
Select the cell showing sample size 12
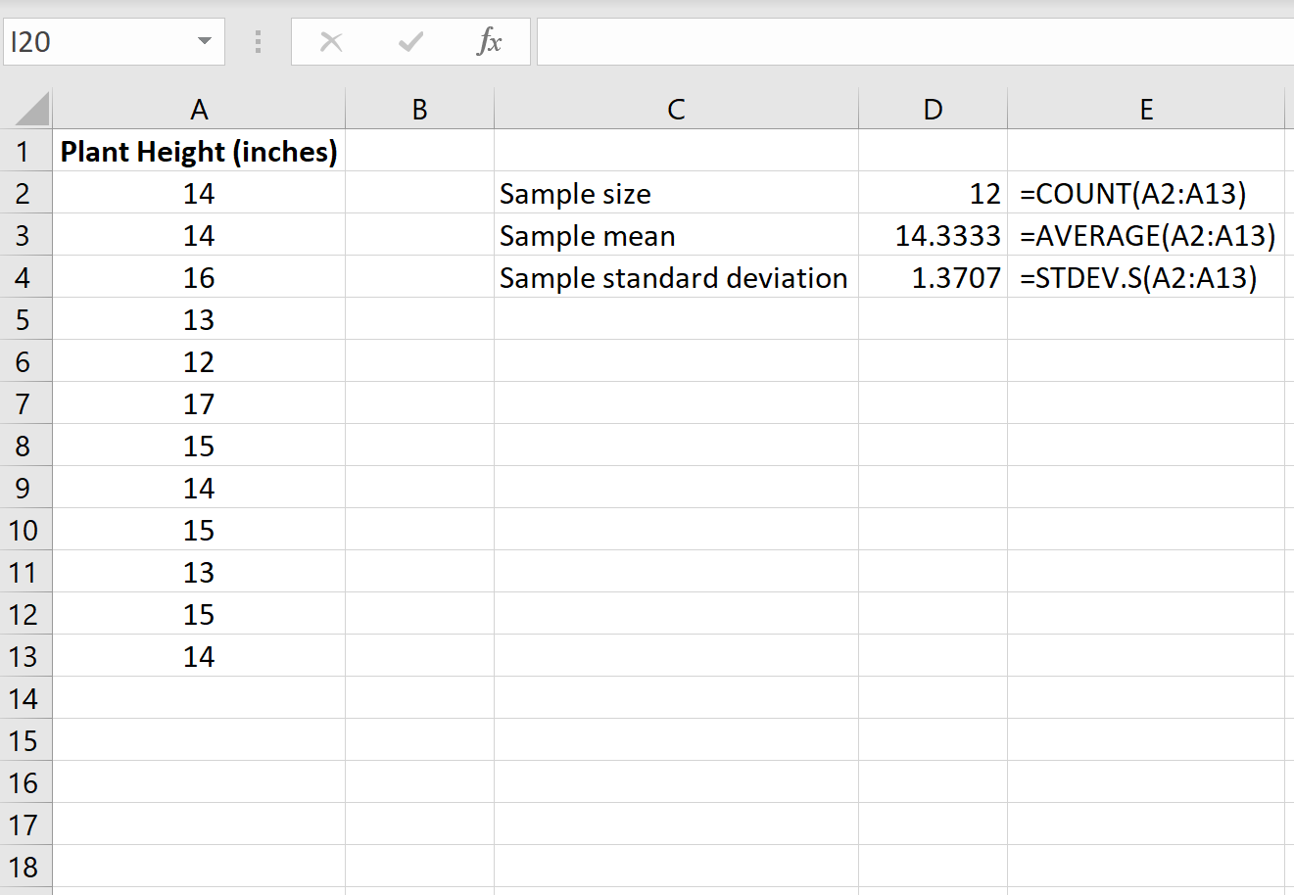coord(933,193)
